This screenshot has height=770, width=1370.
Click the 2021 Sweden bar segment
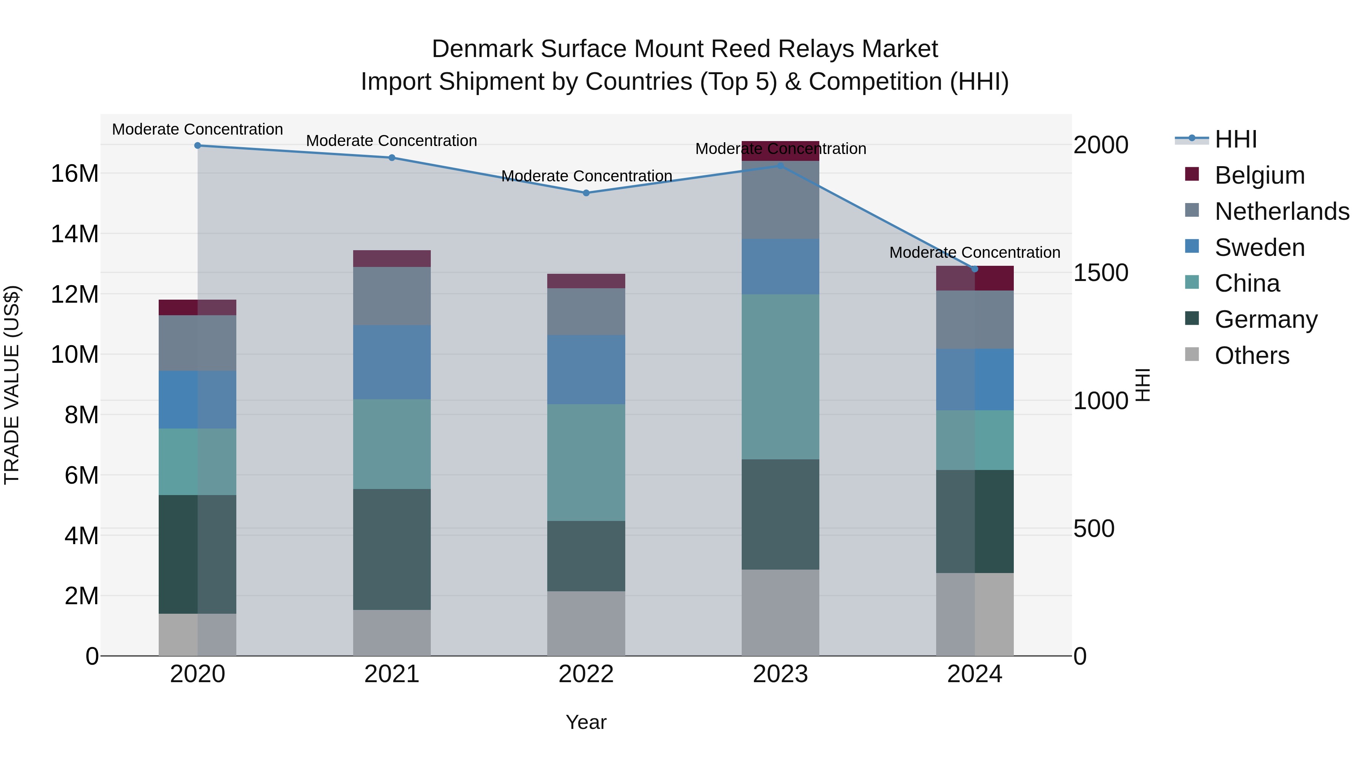(392, 362)
